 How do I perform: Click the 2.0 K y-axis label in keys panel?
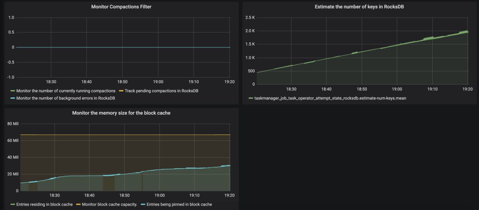(250, 31)
